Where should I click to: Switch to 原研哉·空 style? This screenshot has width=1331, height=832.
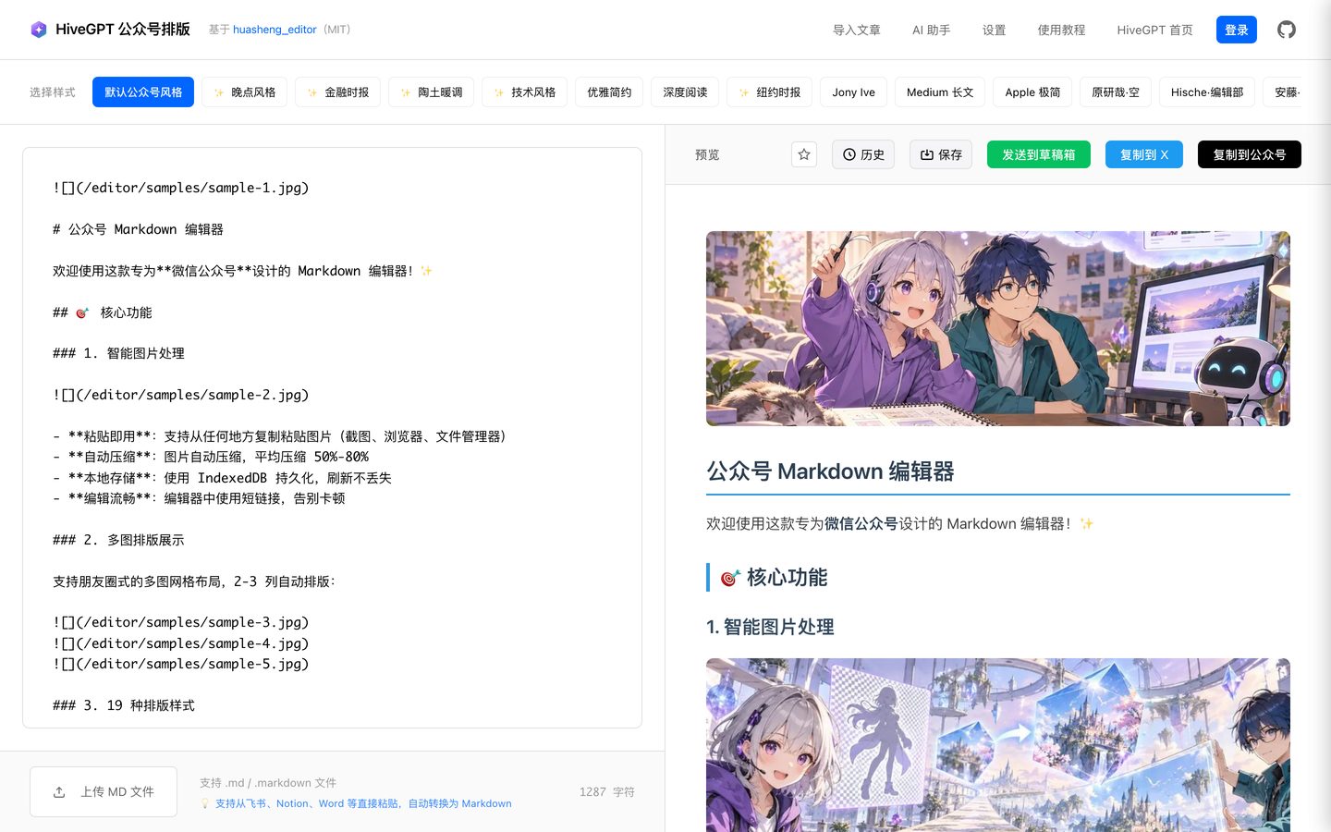click(1116, 92)
